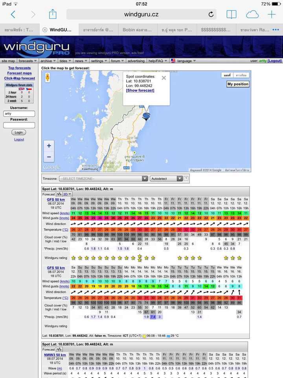The height and width of the screenshot is (378, 283).
Task: Open the site map menu item
Action: [x=8, y=61]
